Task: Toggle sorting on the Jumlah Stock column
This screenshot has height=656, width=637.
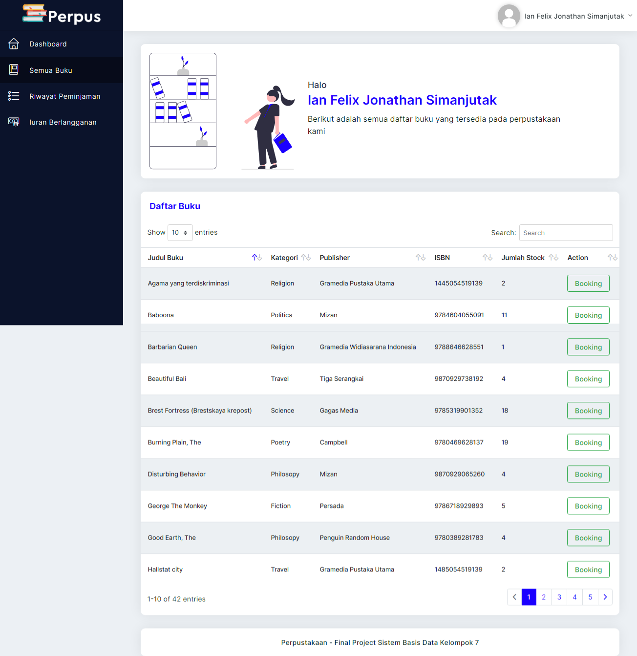Action: (553, 257)
